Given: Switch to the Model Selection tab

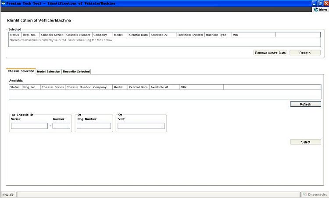Looking at the screenshot, I should (x=48, y=72).
